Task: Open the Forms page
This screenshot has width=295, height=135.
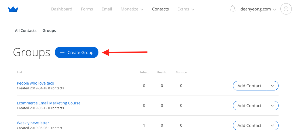Action: 87,9
